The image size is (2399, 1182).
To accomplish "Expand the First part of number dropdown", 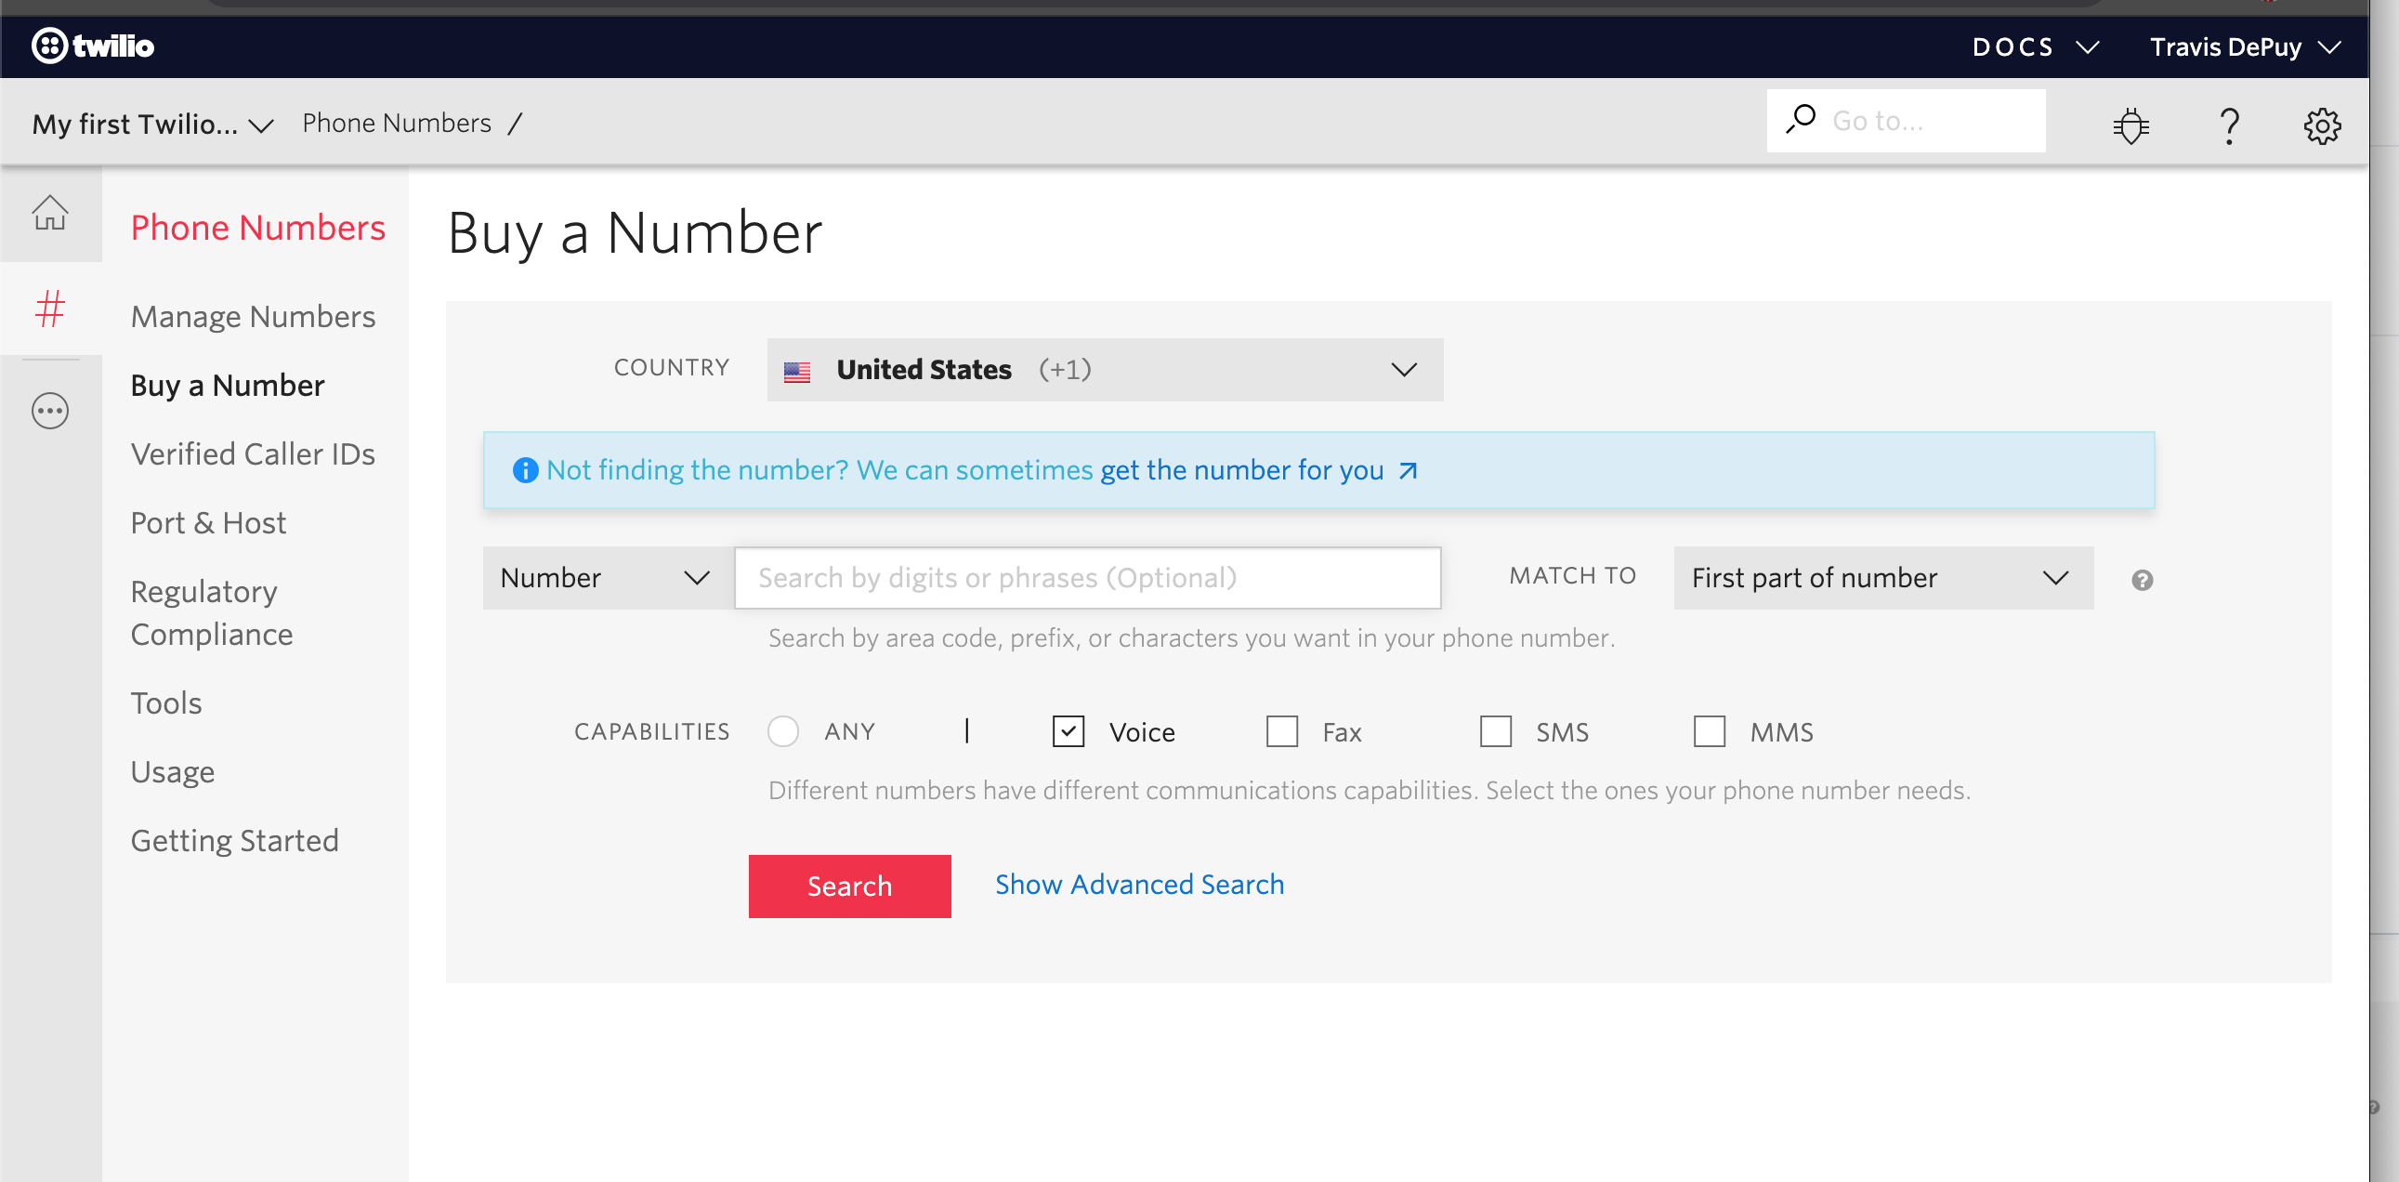I will click(x=1882, y=577).
